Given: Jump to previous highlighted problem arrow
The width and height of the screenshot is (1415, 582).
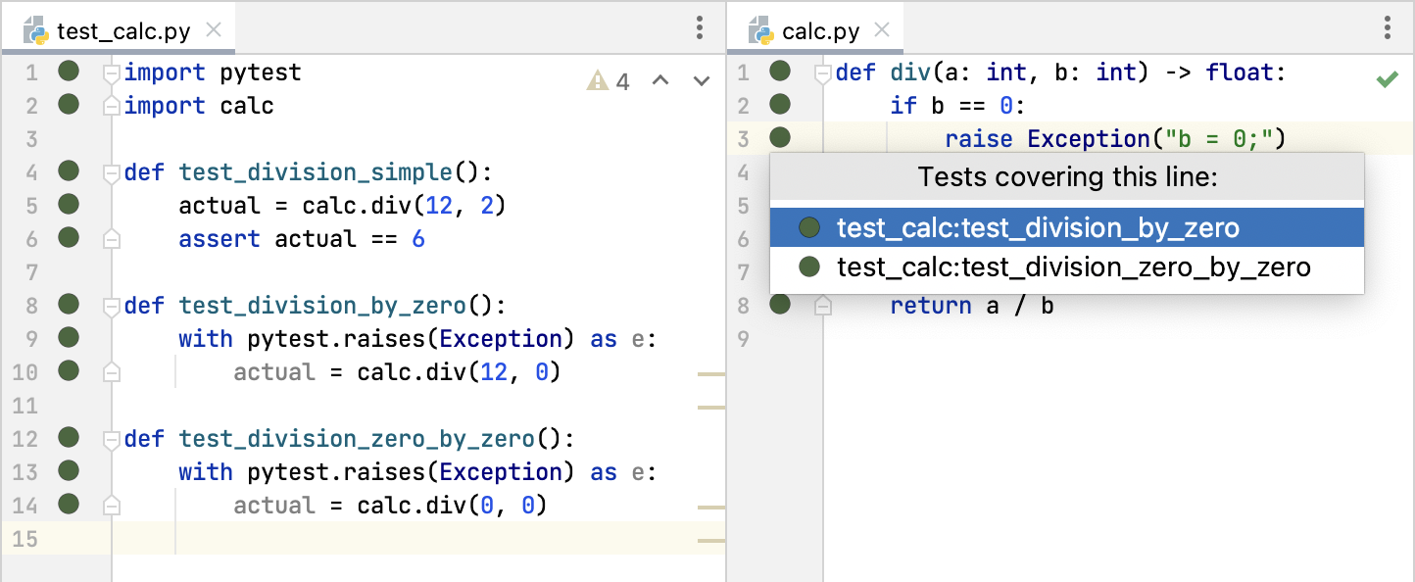Looking at the screenshot, I should (x=660, y=80).
